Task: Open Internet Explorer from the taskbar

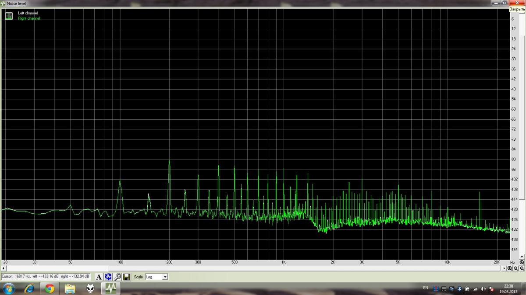Action: (x=29, y=288)
